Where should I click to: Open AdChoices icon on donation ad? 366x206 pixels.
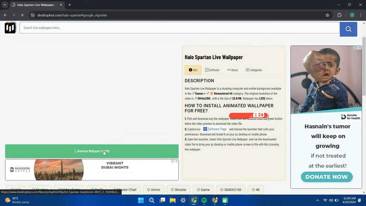point(356,47)
